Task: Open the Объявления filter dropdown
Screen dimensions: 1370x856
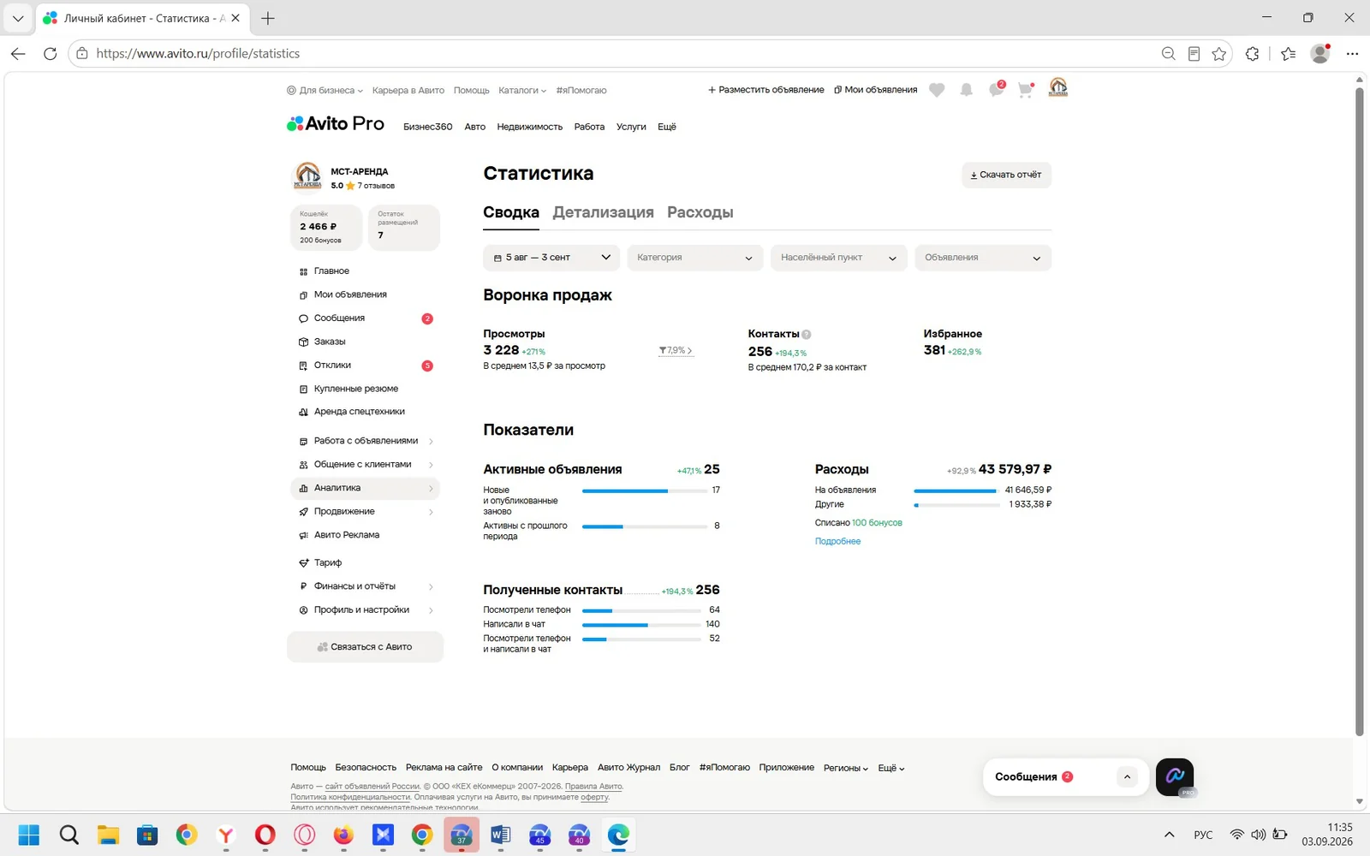Action: (x=983, y=258)
